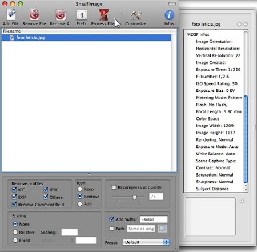Click the Remove All toolbar icon
The image size is (257, 252).
[61, 15]
